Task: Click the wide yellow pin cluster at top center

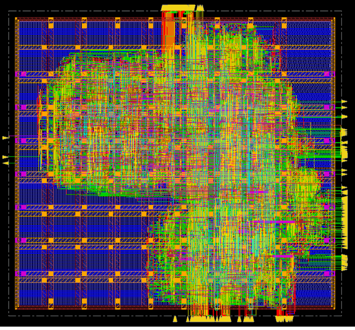Action: 177,8
